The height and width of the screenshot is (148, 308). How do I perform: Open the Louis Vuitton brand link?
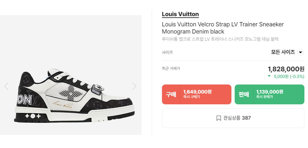180,14
